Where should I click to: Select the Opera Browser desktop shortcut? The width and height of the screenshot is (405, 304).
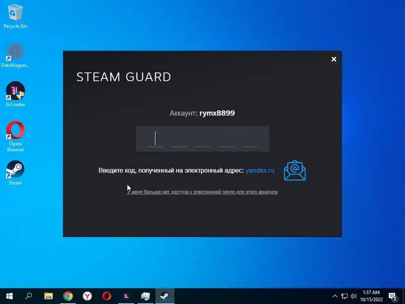(15, 137)
